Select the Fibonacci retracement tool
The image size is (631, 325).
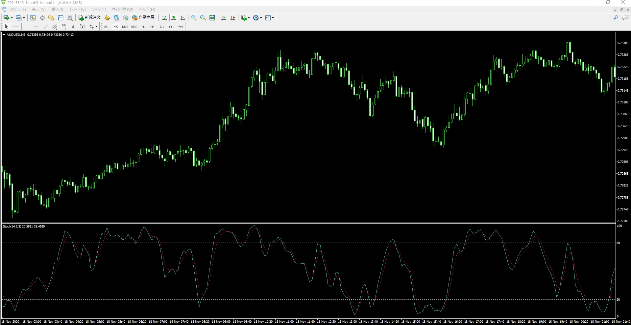64,27
